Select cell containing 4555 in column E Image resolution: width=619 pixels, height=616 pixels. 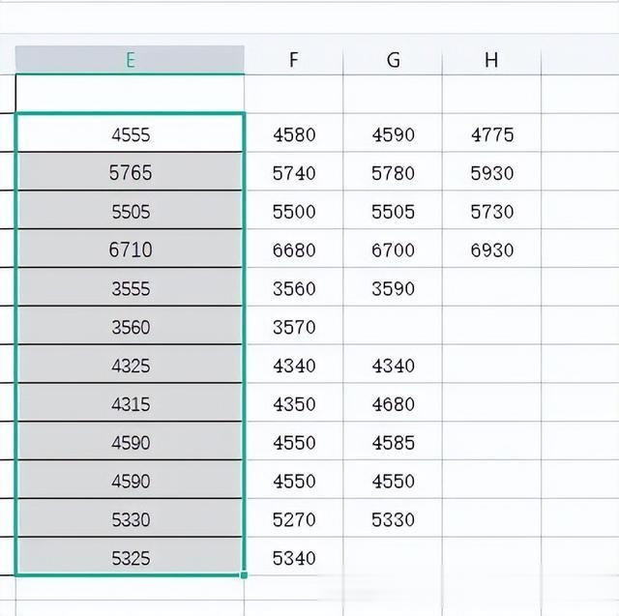tap(130, 133)
